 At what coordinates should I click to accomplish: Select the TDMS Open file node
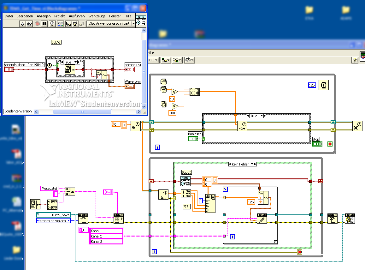tap(83, 219)
